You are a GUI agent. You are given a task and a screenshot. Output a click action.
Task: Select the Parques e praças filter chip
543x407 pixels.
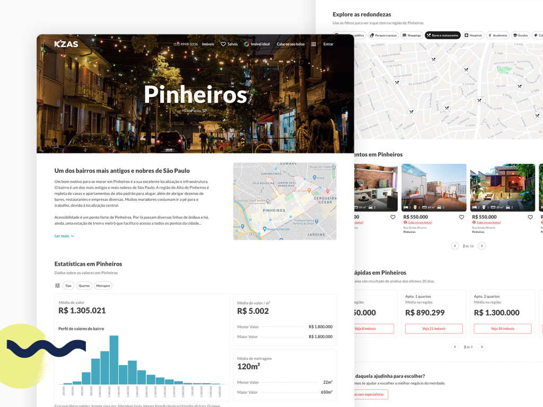click(x=383, y=36)
